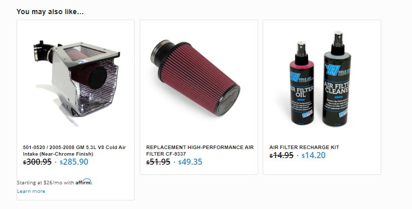This screenshot has width=412, height=209.
Task: Click the Air Filter Cleaner bottle image
Action: 337,79
